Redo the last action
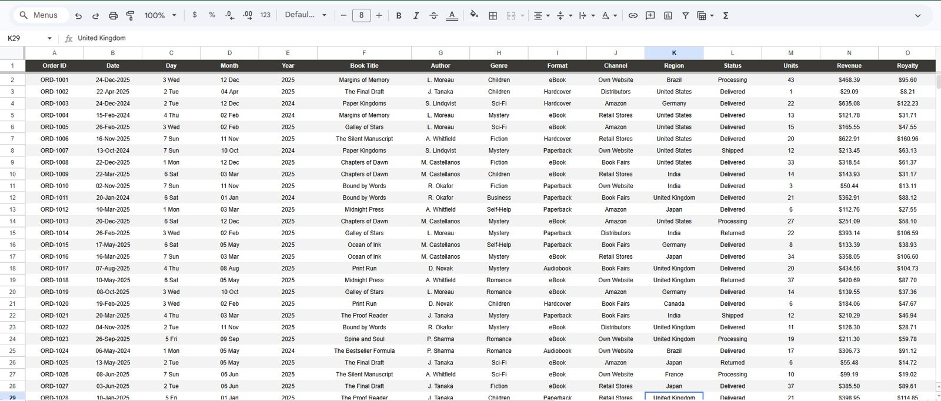The width and height of the screenshot is (941, 401). pos(96,15)
